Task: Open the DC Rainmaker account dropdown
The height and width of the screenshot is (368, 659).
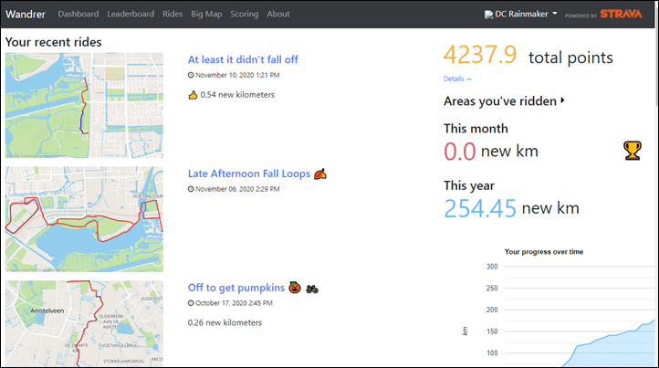Action: pyautogui.click(x=521, y=14)
